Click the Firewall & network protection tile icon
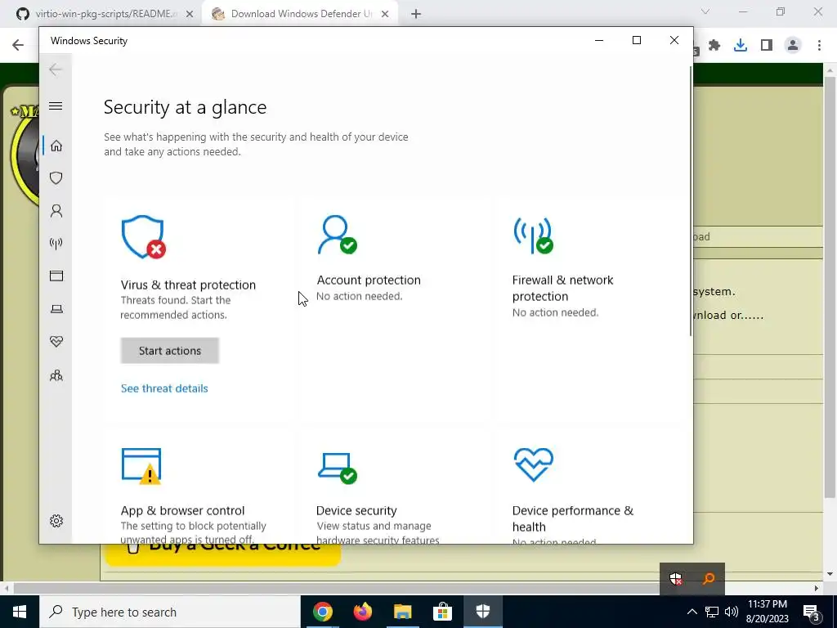 (x=533, y=235)
